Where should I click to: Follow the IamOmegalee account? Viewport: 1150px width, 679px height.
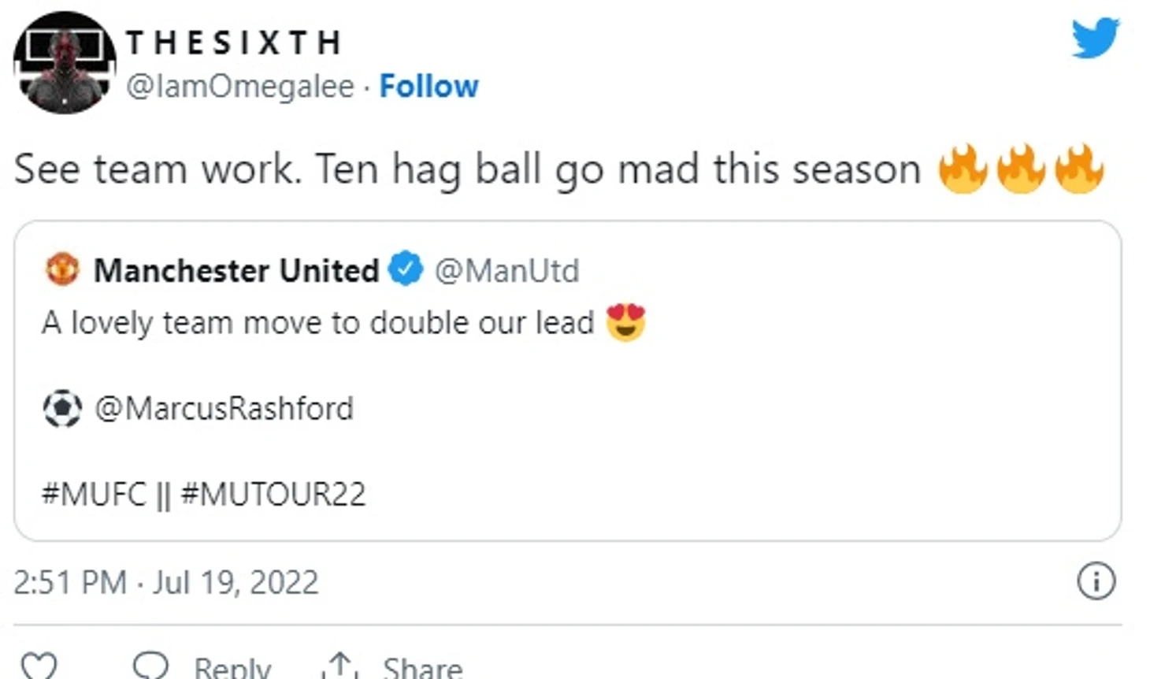[x=428, y=86]
